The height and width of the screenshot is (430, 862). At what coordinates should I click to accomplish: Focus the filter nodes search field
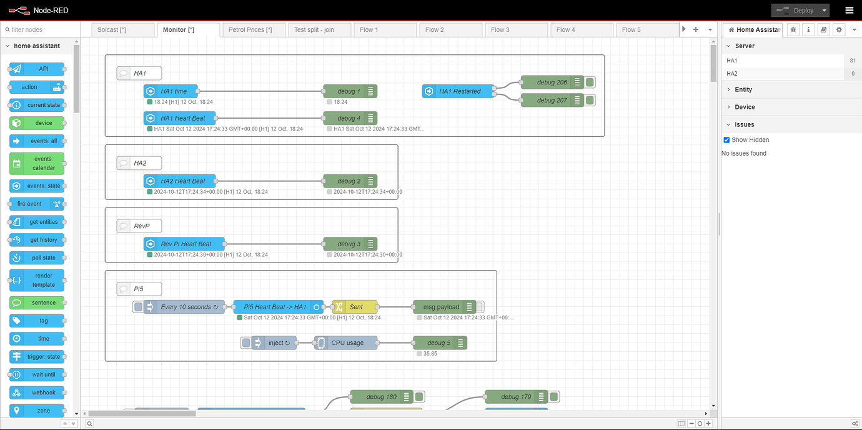(41, 29)
